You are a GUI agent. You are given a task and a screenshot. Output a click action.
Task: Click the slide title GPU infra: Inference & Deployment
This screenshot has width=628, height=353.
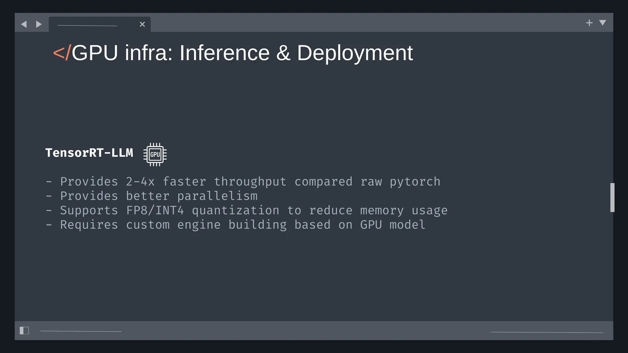pos(242,53)
